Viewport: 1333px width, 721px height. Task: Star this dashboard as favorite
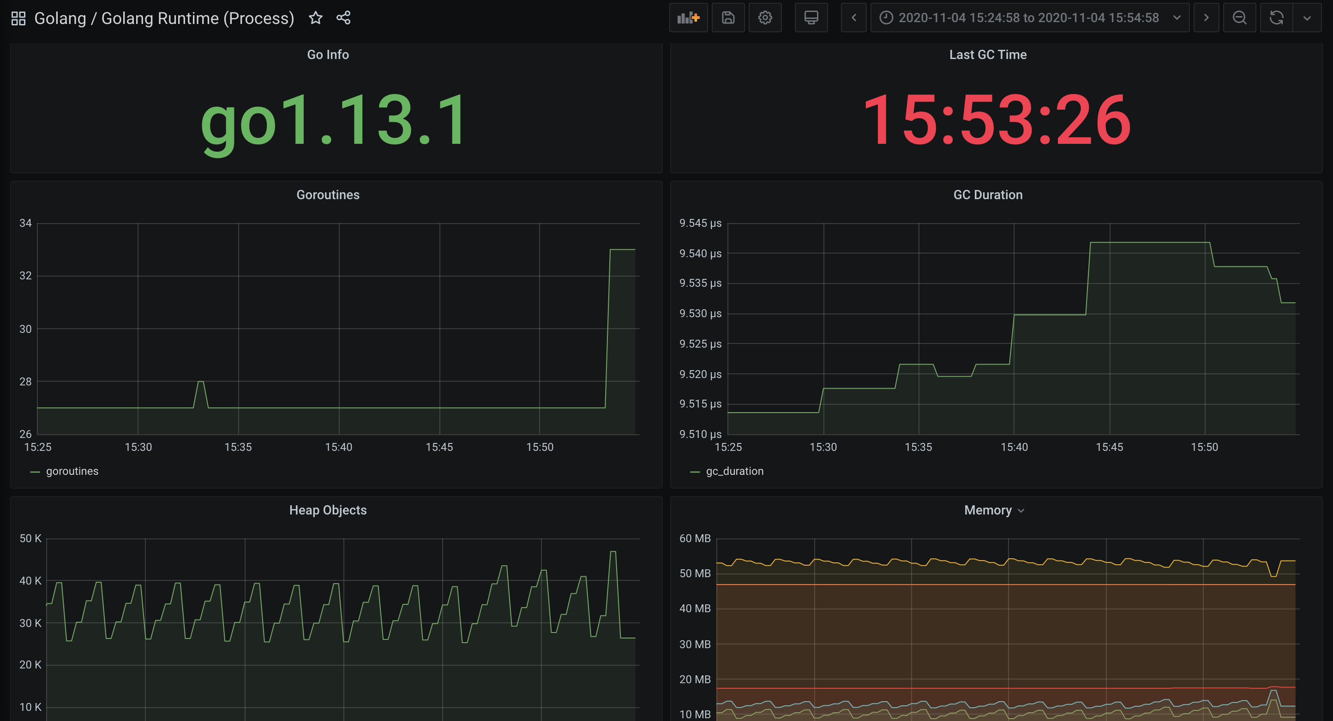pyautogui.click(x=315, y=18)
